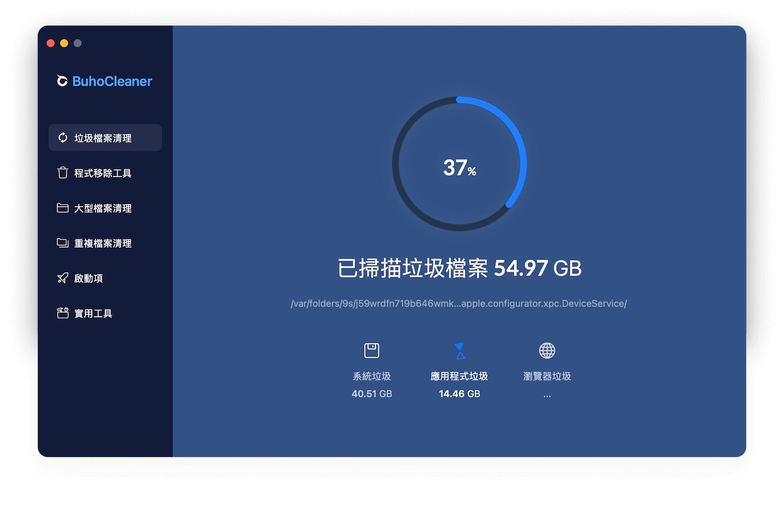Click the /var/folders scanning path text
Screen dimensions: 784x507
click(459, 304)
